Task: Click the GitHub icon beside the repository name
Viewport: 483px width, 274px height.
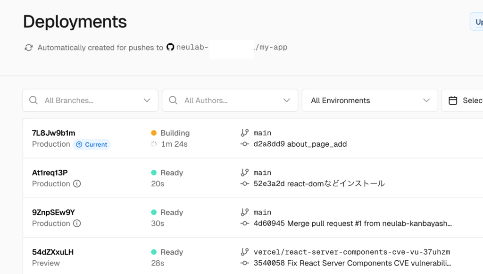Action: pyautogui.click(x=170, y=48)
